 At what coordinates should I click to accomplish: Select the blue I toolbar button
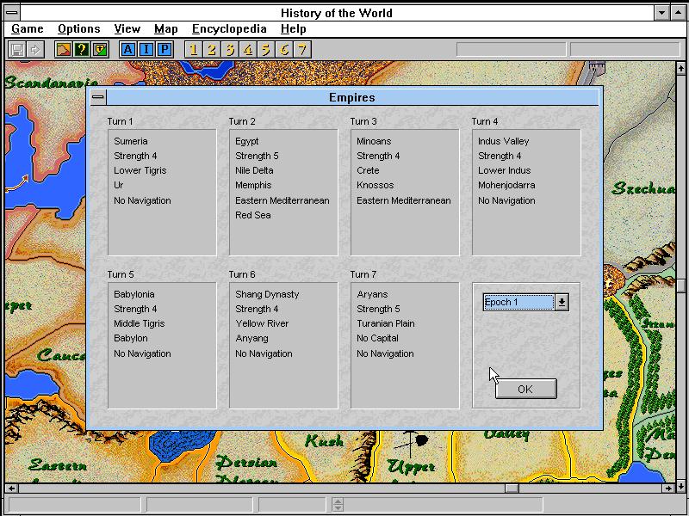click(146, 50)
